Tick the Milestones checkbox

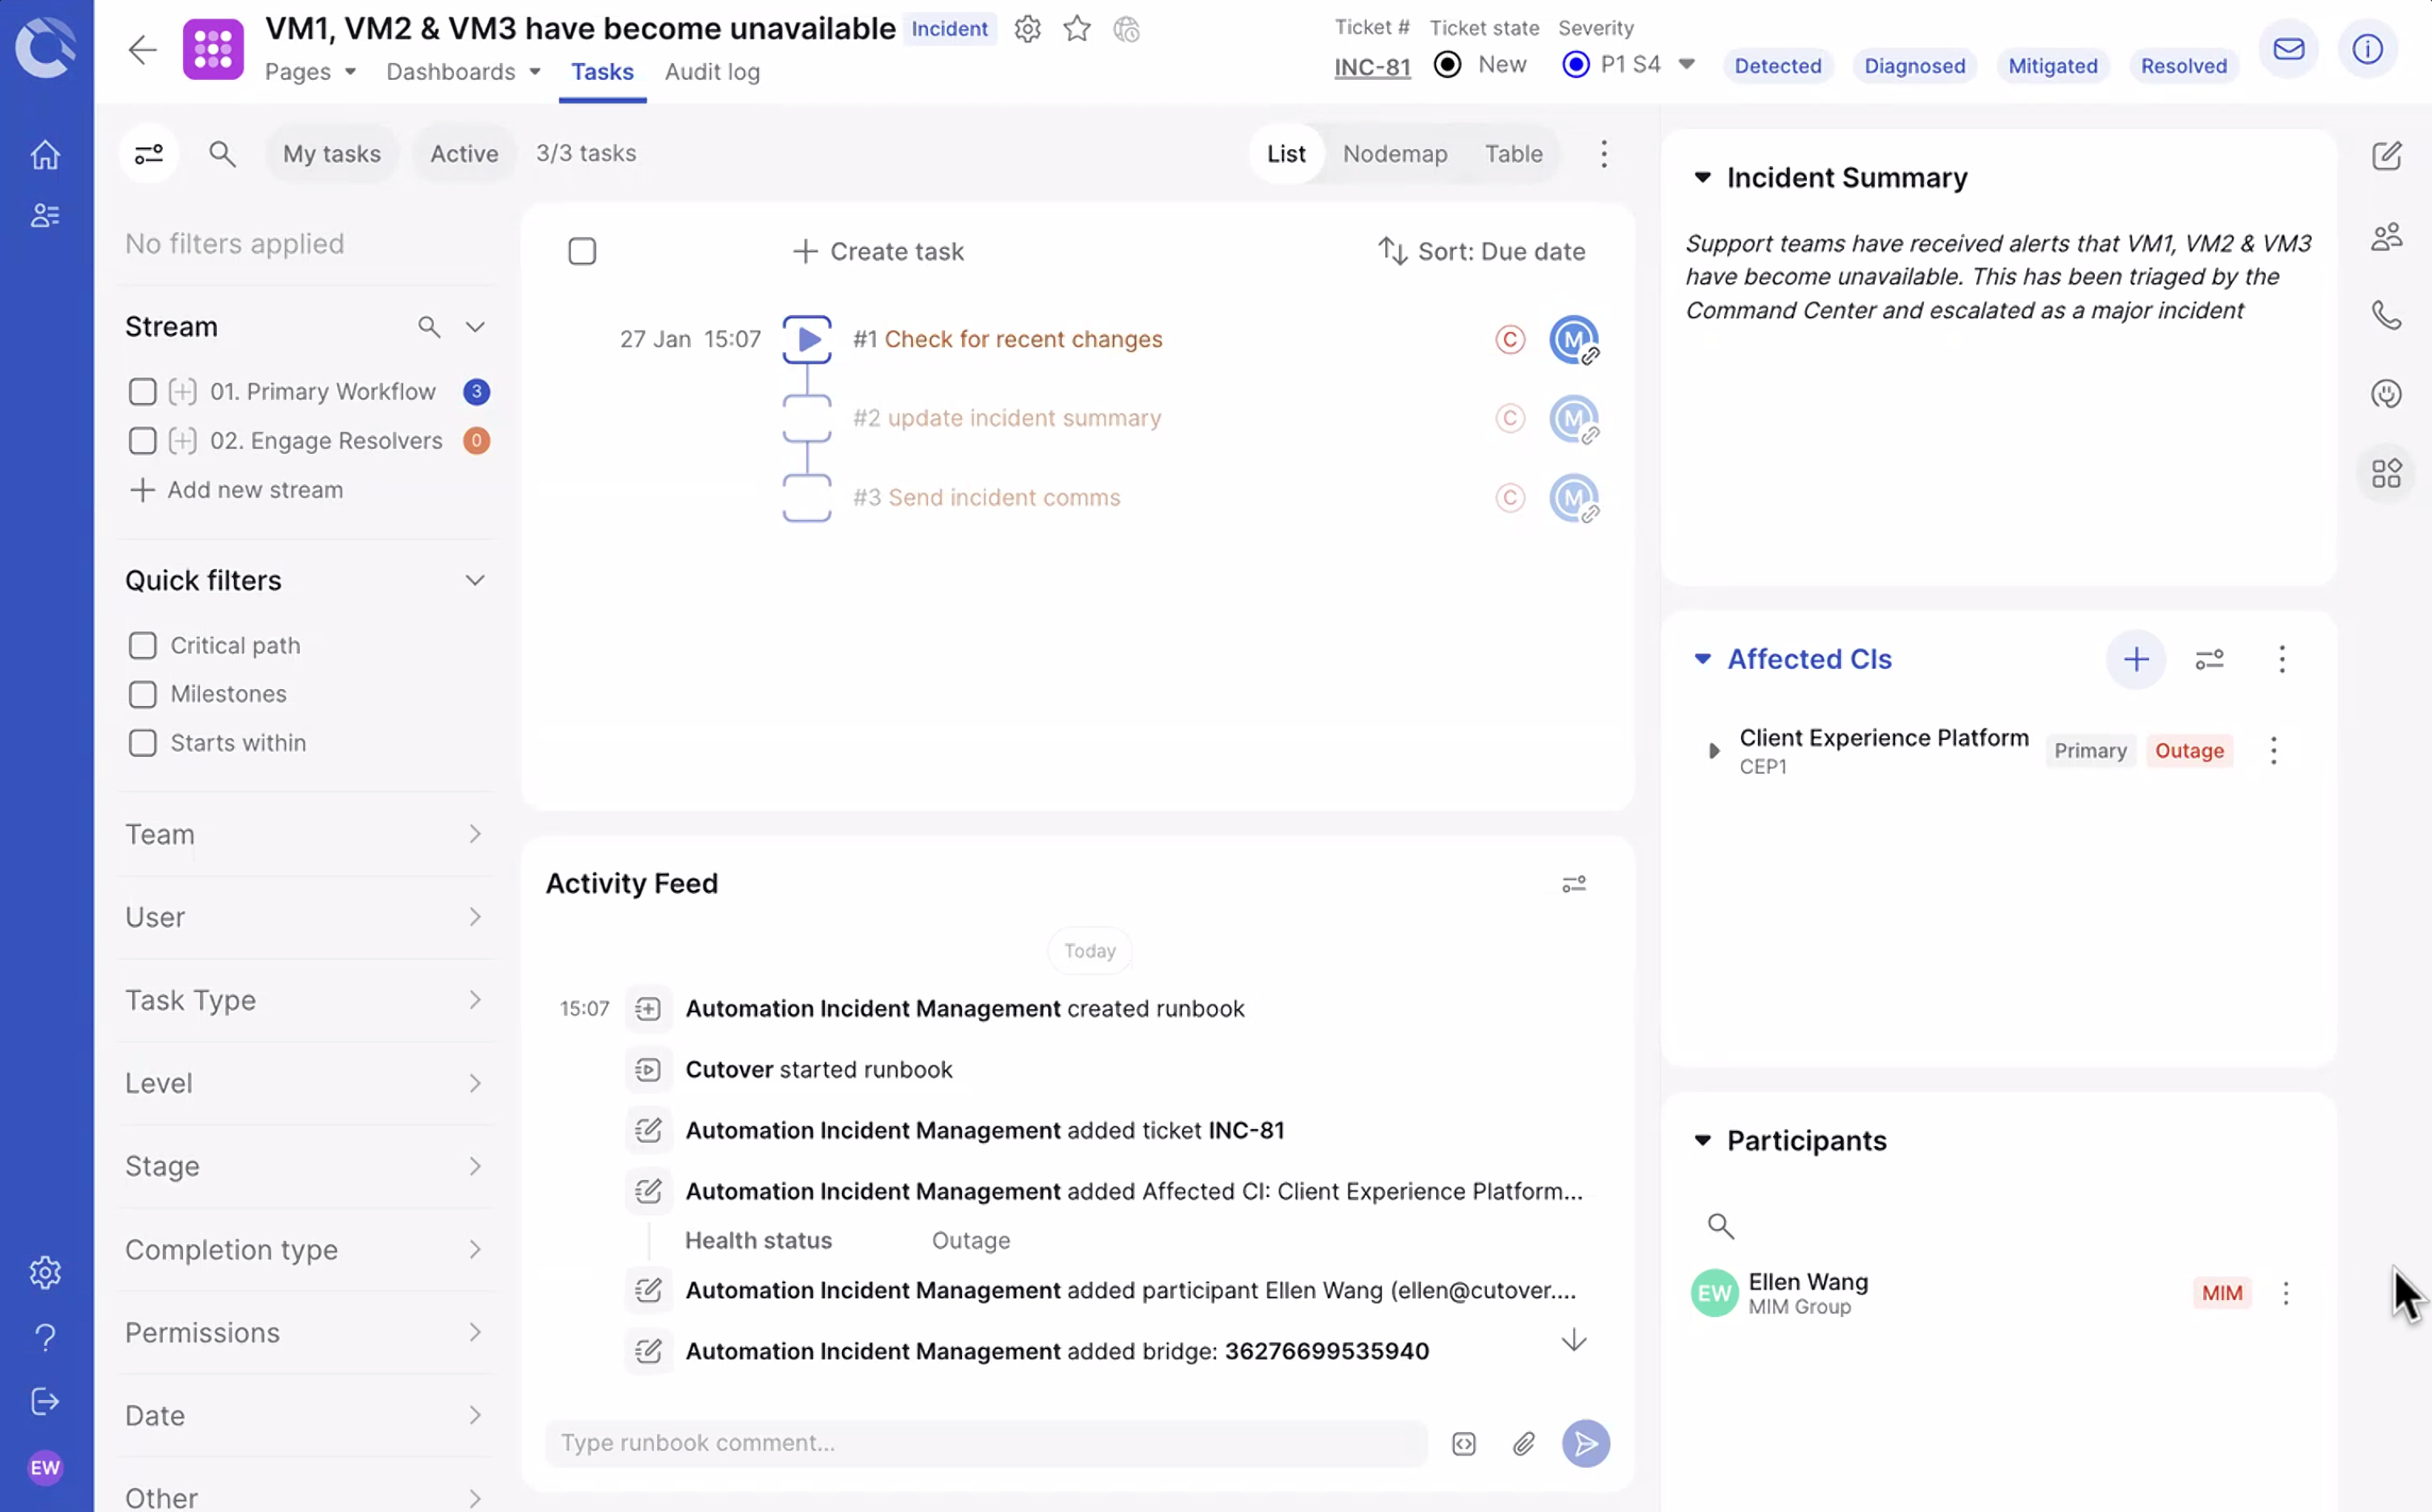[x=142, y=694]
